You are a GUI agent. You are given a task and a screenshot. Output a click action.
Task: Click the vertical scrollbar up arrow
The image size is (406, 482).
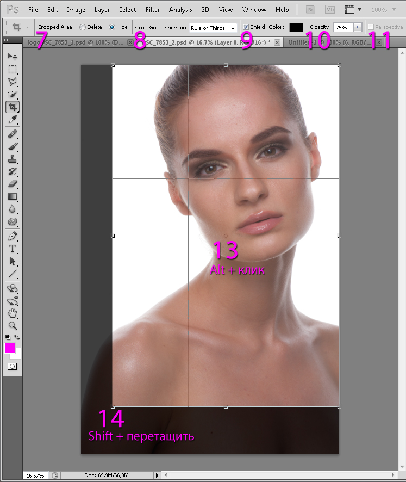[x=402, y=53]
